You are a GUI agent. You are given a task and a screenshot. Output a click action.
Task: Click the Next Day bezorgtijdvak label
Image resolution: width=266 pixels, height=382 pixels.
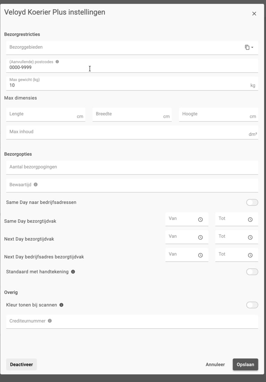(29, 239)
